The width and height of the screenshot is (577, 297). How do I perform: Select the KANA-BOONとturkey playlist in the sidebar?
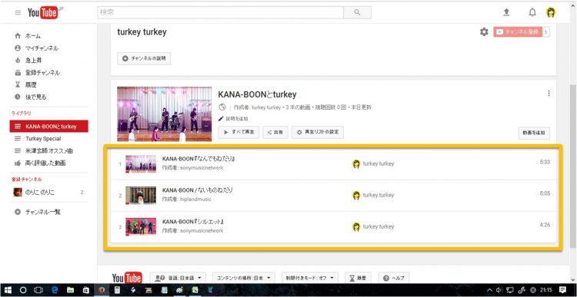pyautogui.click(x=49, y=127)
